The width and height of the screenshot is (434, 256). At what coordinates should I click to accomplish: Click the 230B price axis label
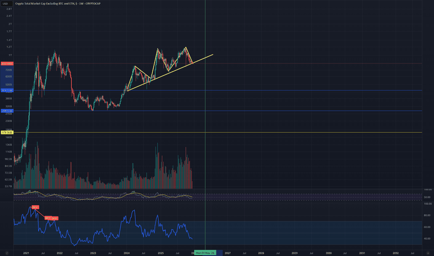pyautogui.click(x=9, y=121)
